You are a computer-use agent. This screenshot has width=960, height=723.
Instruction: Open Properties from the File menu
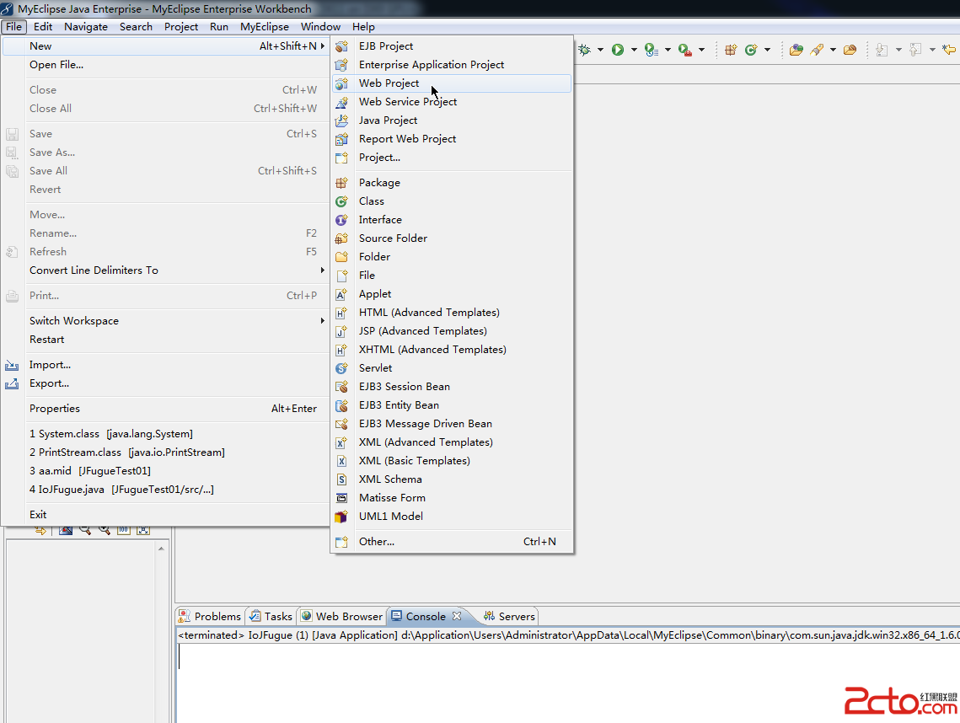[x=165, y=409]
